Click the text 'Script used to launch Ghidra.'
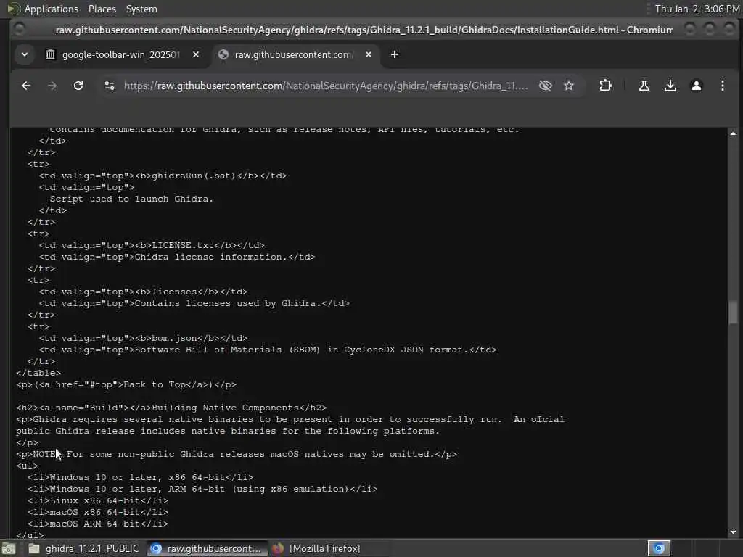Screen dimensions: 743x557 tap(132, 199)
